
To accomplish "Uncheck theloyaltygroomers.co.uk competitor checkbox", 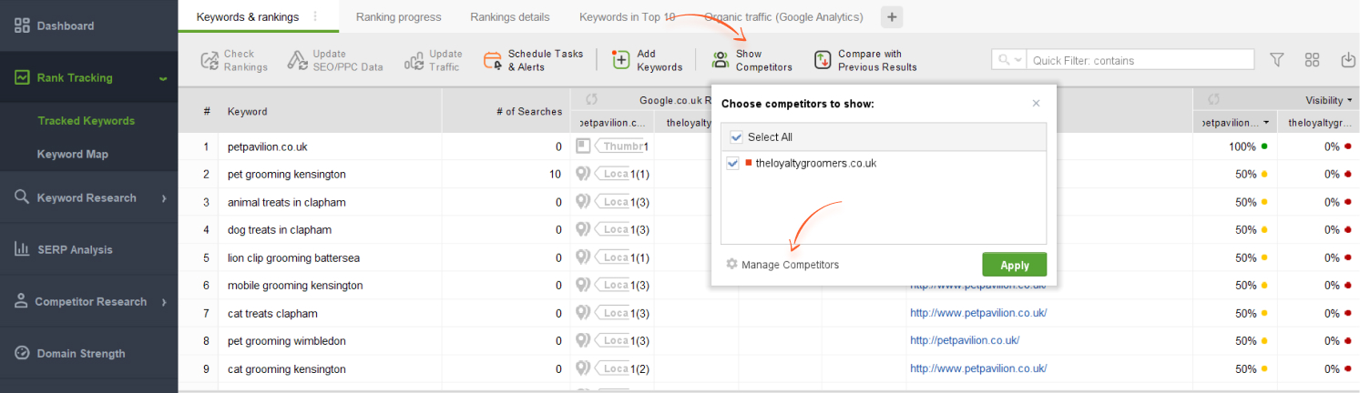I will (732, 164).
